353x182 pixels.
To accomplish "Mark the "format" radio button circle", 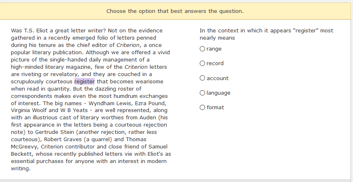I will coord(202,108).
